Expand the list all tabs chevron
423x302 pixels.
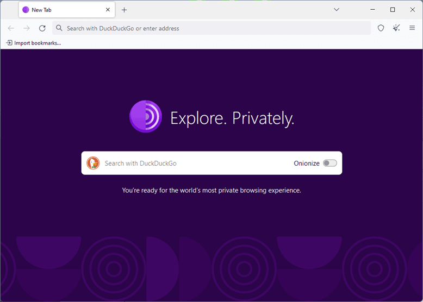pos(337,9)
